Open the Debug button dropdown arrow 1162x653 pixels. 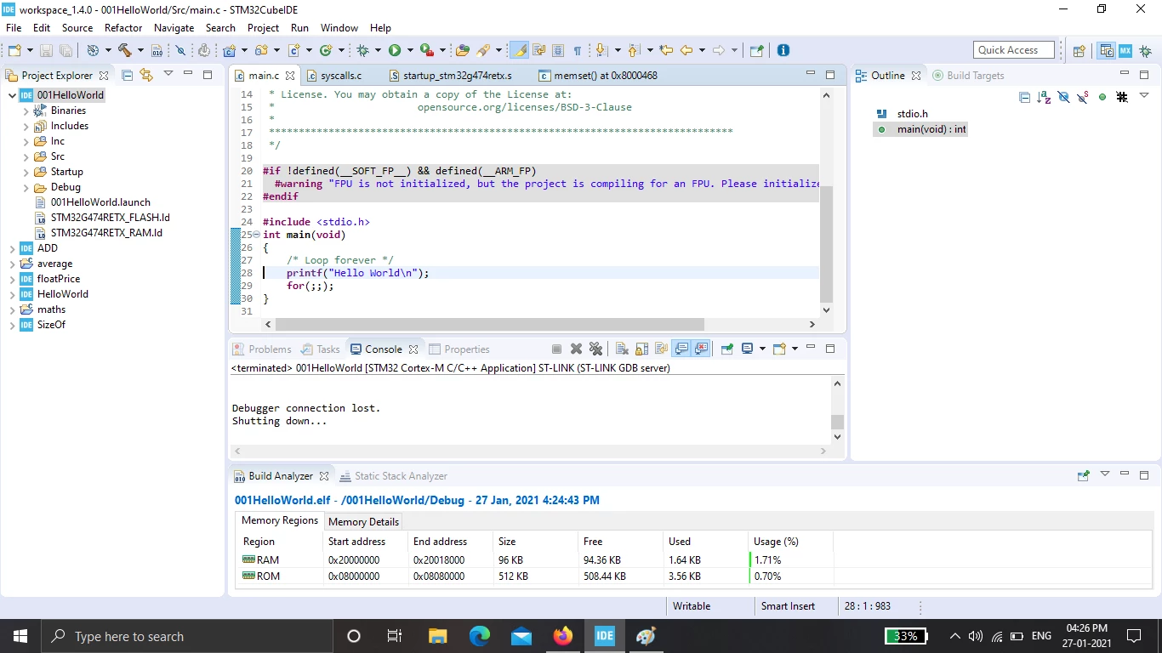click(x=378, y=50)
